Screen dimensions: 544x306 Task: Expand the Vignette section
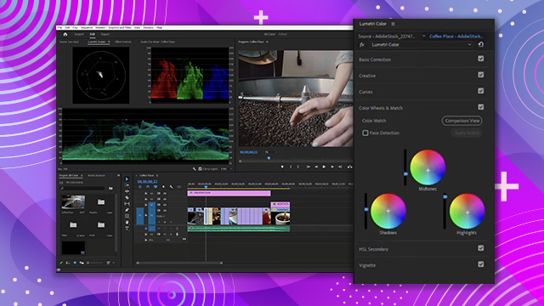click(x=367, y=265)
